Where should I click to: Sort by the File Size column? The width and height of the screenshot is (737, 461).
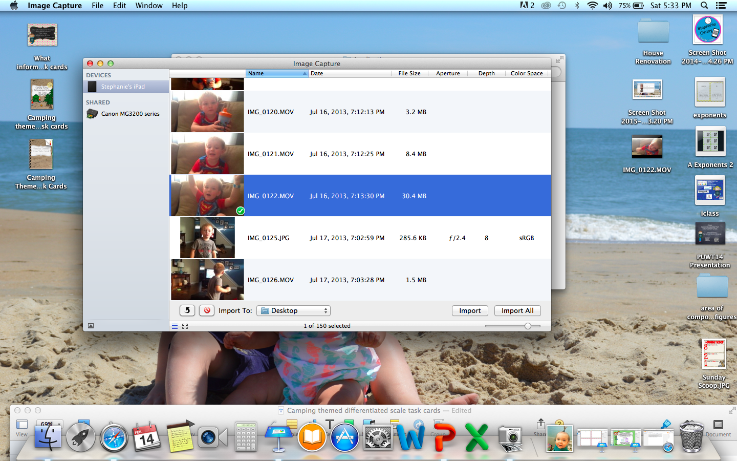409,73
